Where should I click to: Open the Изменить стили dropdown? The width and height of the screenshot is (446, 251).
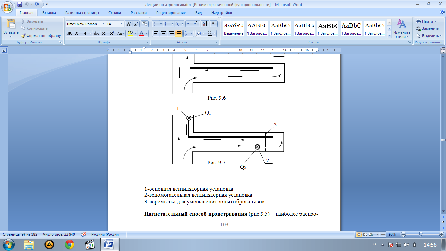(402, 29)
